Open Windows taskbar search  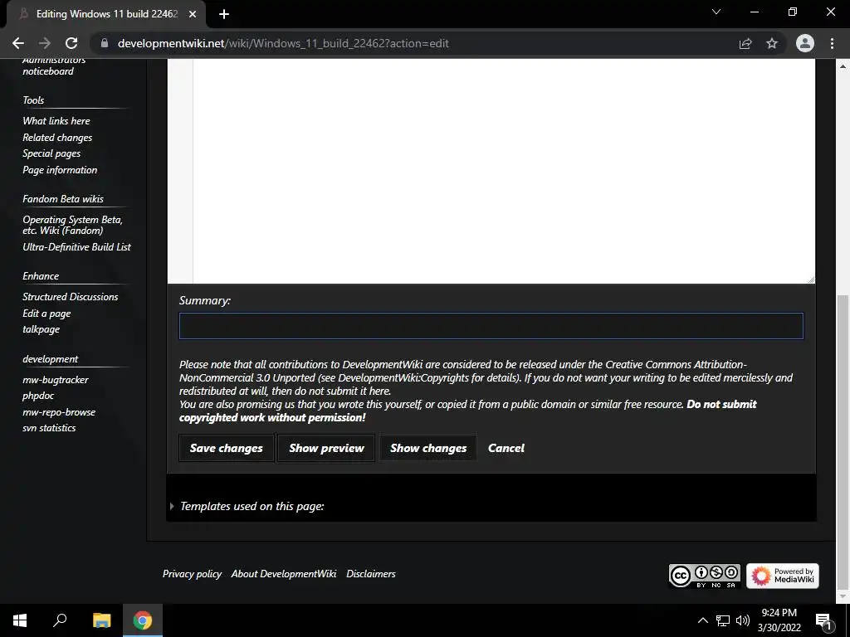click(x=60, y=620)
